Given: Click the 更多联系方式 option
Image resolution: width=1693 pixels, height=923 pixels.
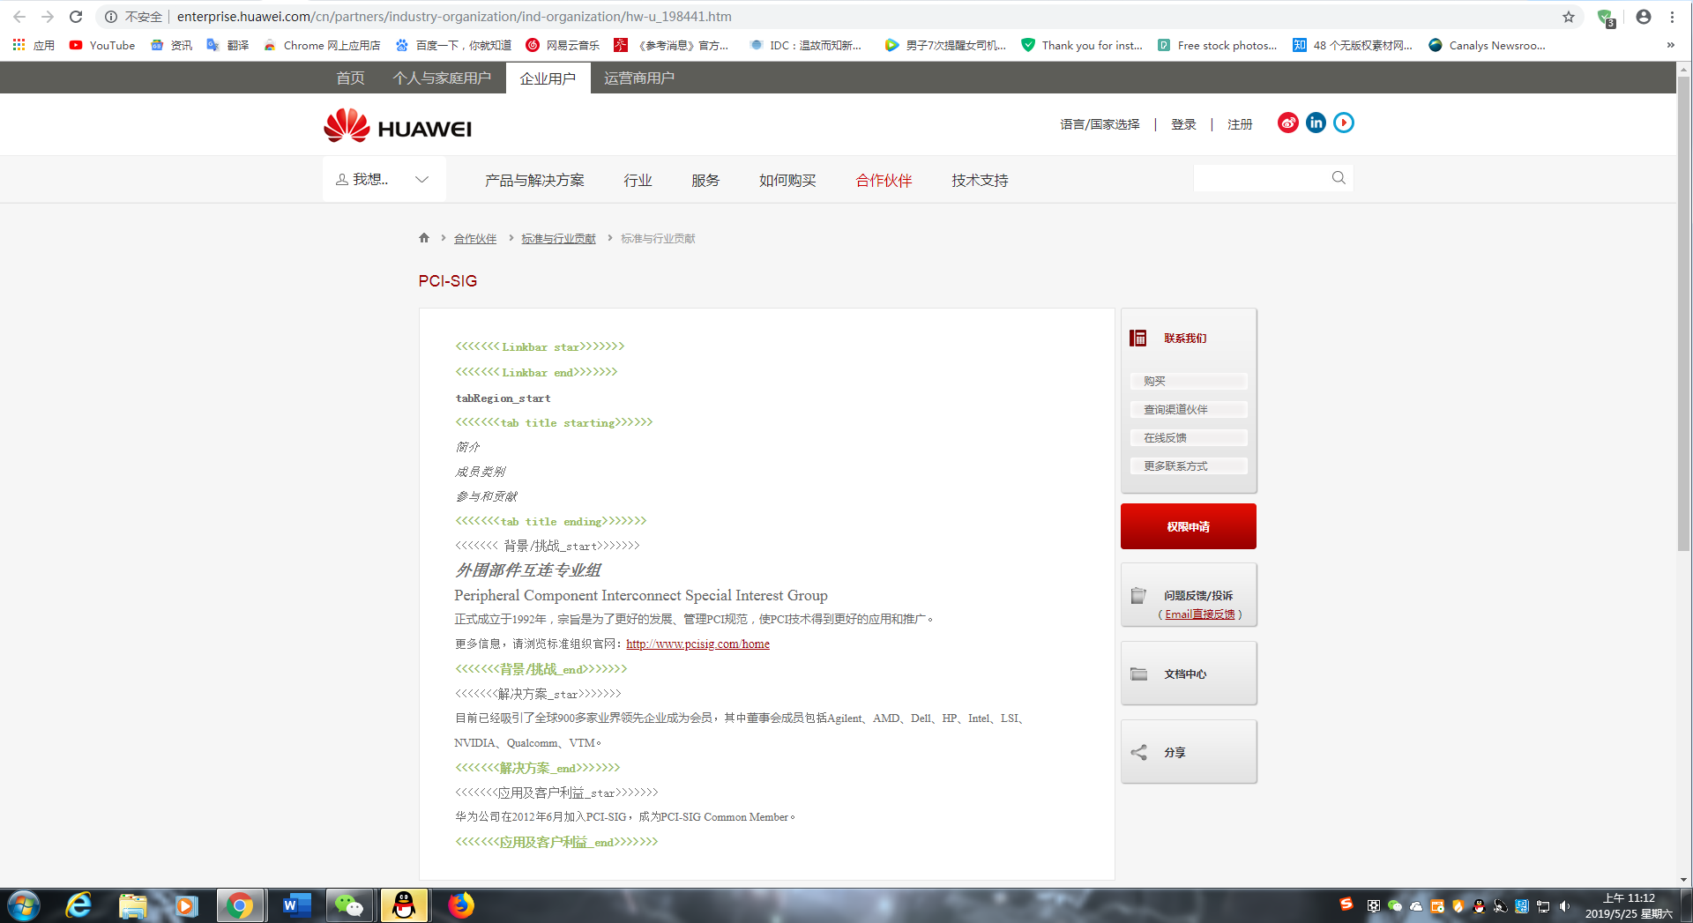Looking at the screenshot, I should [x=1189, y=465].
